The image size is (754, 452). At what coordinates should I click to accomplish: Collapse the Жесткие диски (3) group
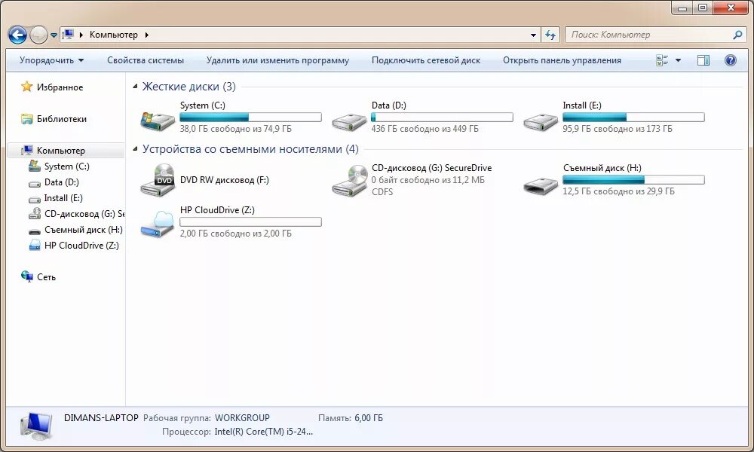[135, 87]
